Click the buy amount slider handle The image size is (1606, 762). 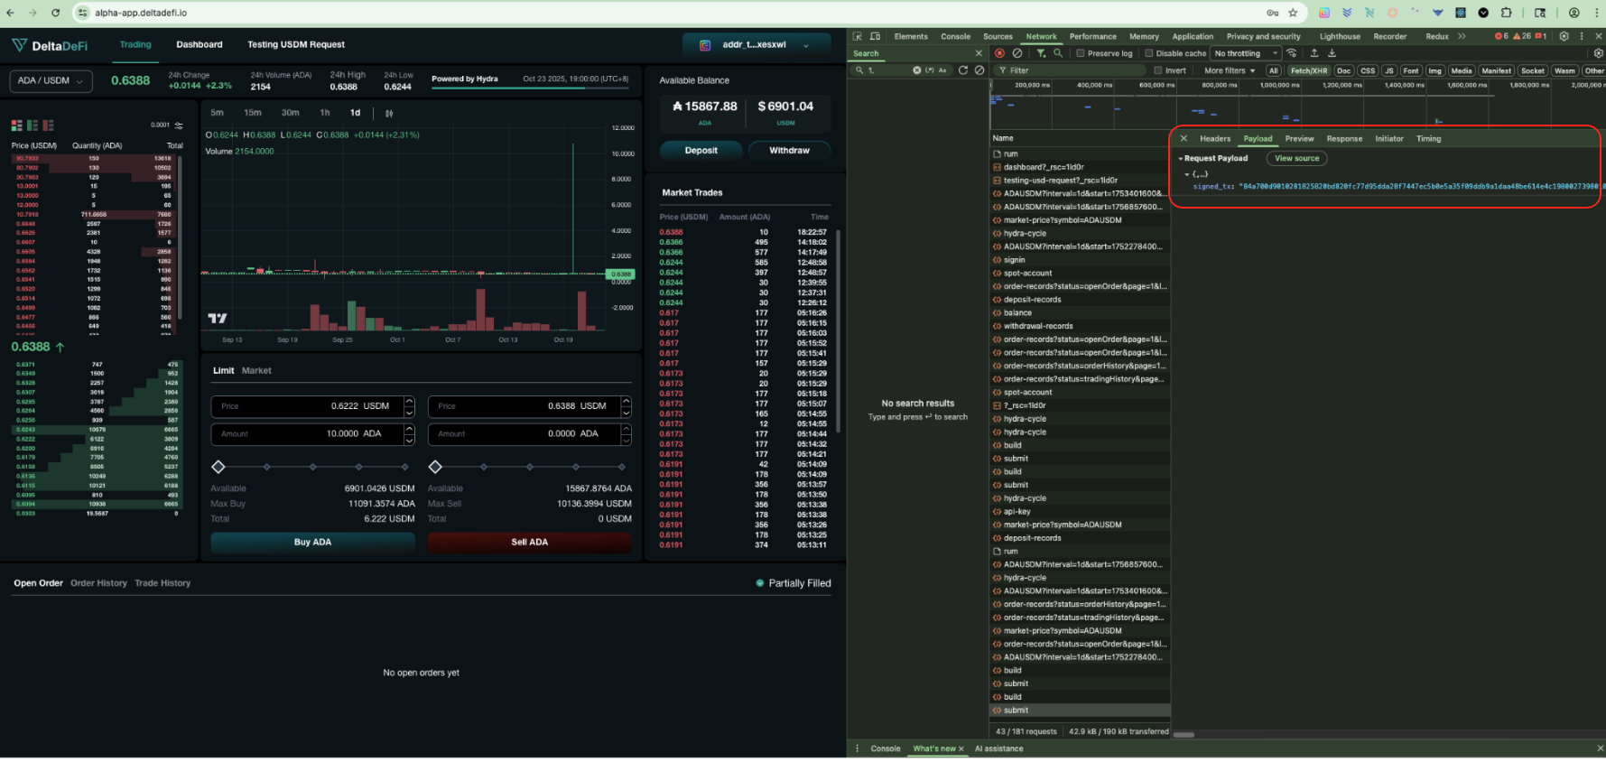click(218, 467)
